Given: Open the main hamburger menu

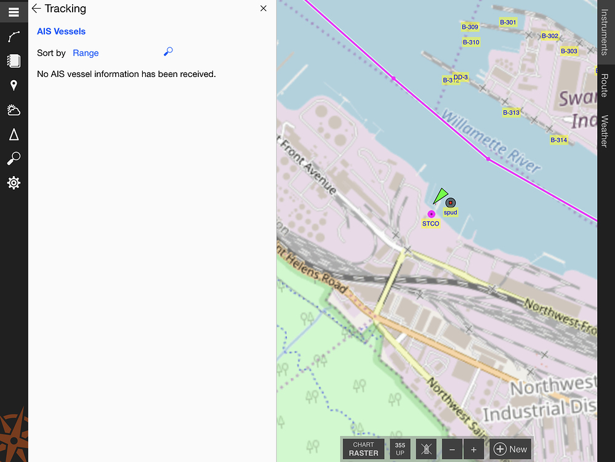Looking at the screenshot, I should [x=14, y=11].
